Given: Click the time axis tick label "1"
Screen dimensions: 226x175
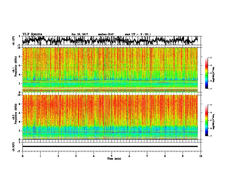Looking at the screenshot, I should pos(40,156).
